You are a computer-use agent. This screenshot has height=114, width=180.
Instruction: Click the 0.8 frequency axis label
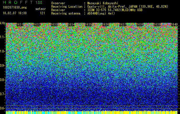point(2,80)
